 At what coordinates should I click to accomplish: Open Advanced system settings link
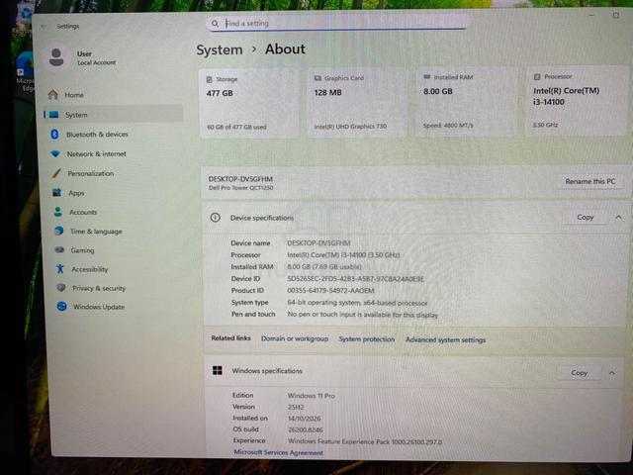[445, 340]
